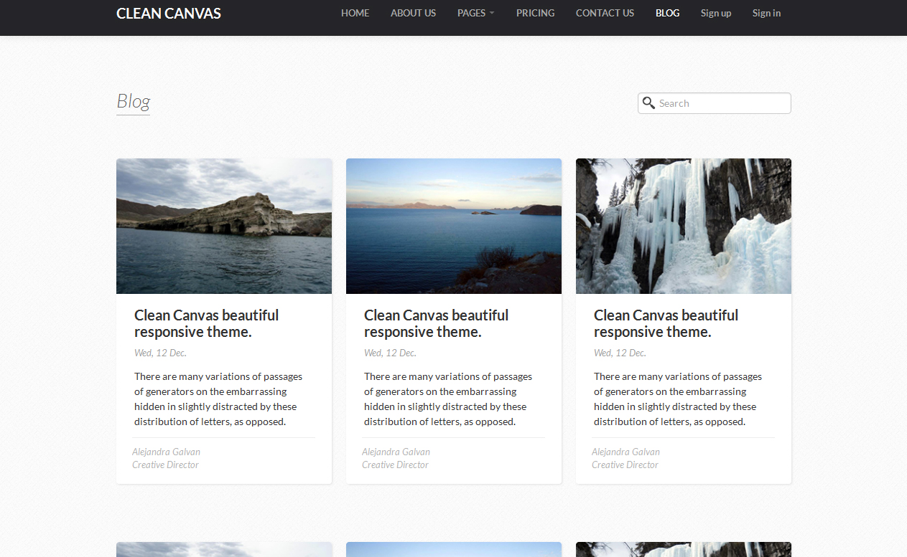This screenshot has height=557, width=907.
Task: Open the frozen waterfall post thumbnail
Action: click(x=684, y=226)
